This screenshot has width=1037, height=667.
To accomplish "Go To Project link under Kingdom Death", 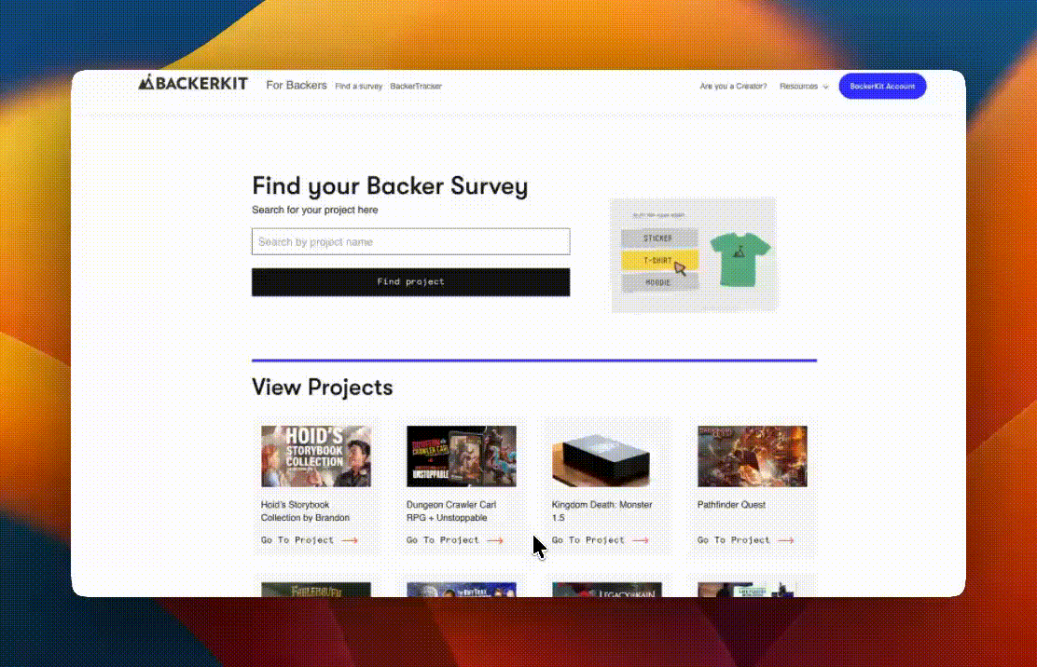I will tap(601, 540).
